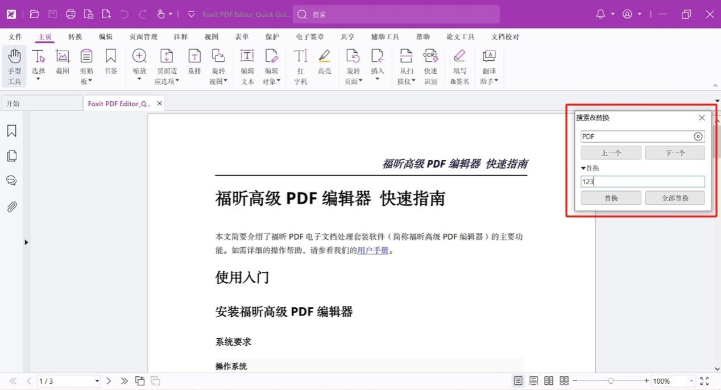Expand the Zoom (缩放) dropdown arrow
This screenshot has width=721, height=390.
139,80
